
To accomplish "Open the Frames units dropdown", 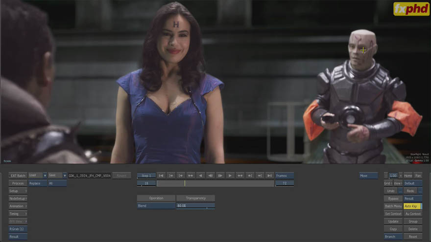I will pos(285,176).
